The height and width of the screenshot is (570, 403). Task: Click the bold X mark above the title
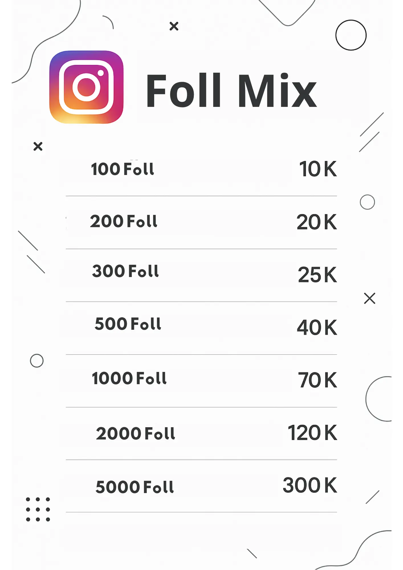(x=174, y=26)
